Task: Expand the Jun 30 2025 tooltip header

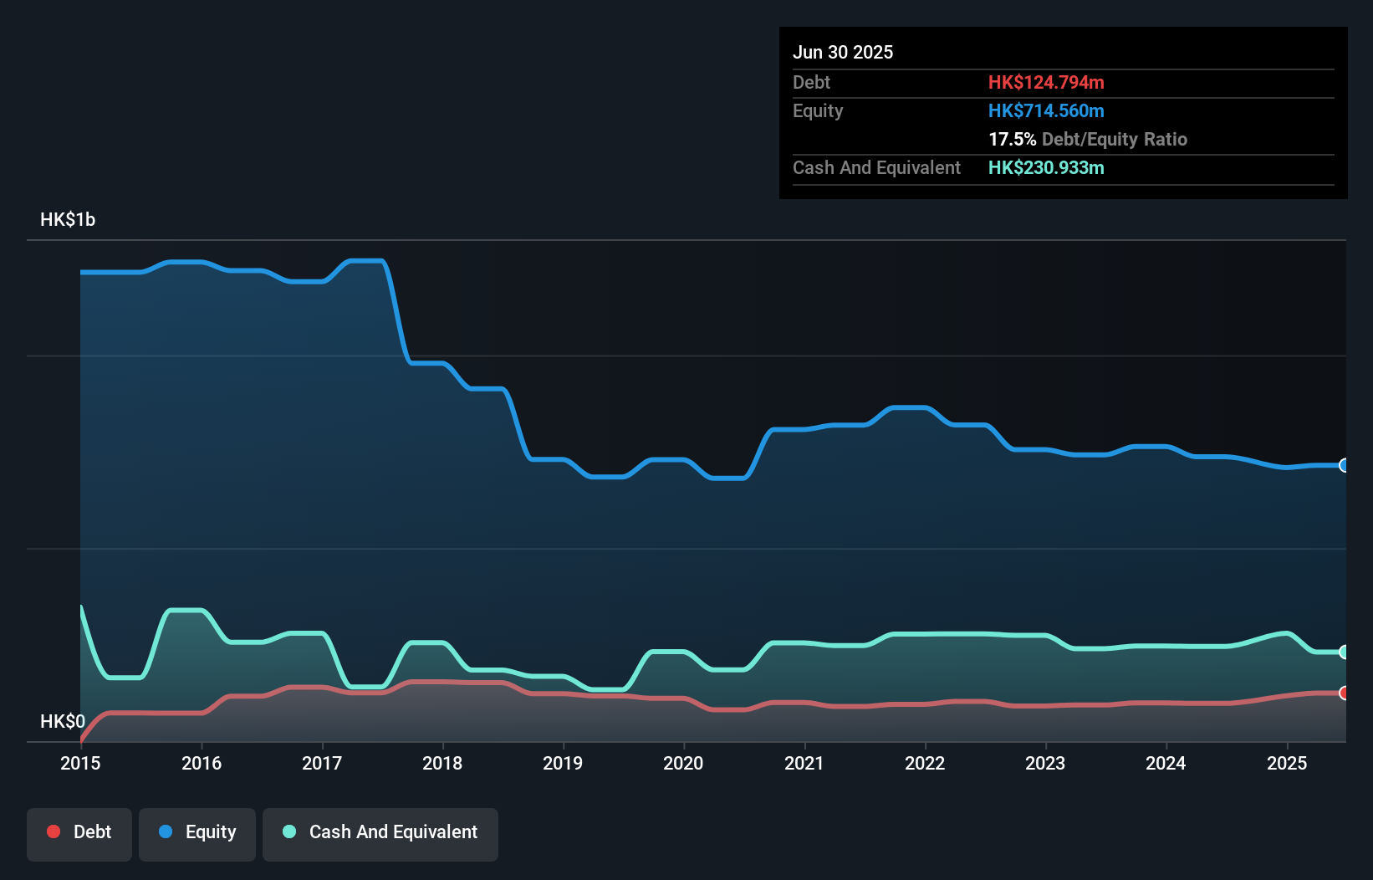Action: coord(843,52)
